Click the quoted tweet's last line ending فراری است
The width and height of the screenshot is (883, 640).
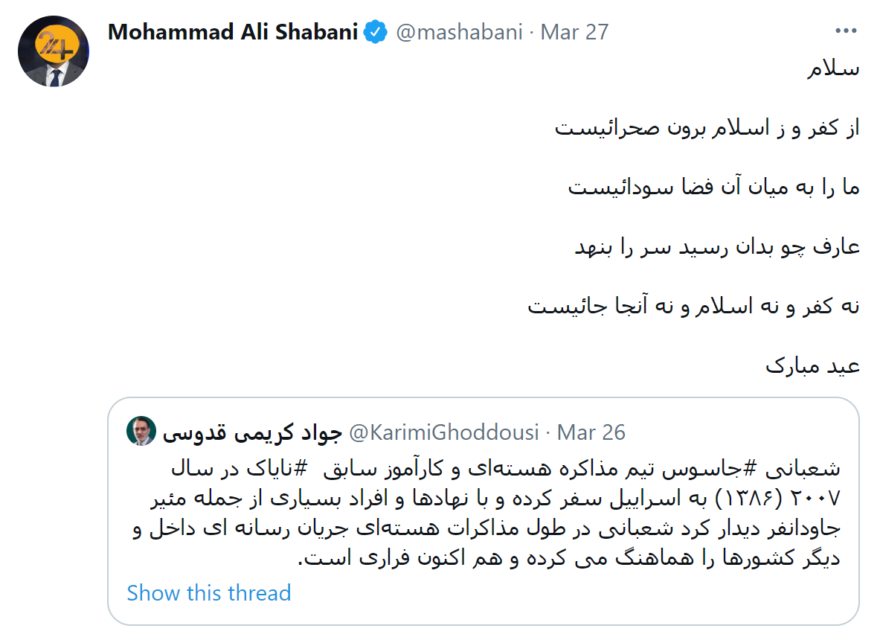(569, 558)
